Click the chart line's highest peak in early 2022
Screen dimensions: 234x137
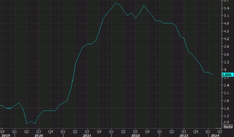click(x=116, y=3)
